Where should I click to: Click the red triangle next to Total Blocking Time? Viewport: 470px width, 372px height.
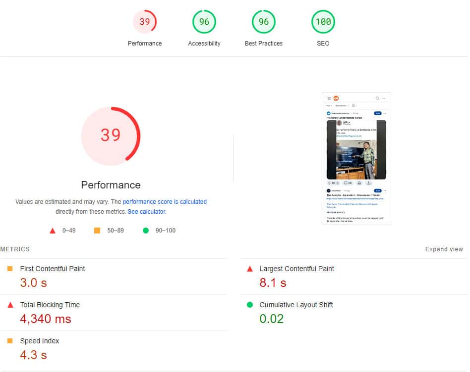pos(10,305)
